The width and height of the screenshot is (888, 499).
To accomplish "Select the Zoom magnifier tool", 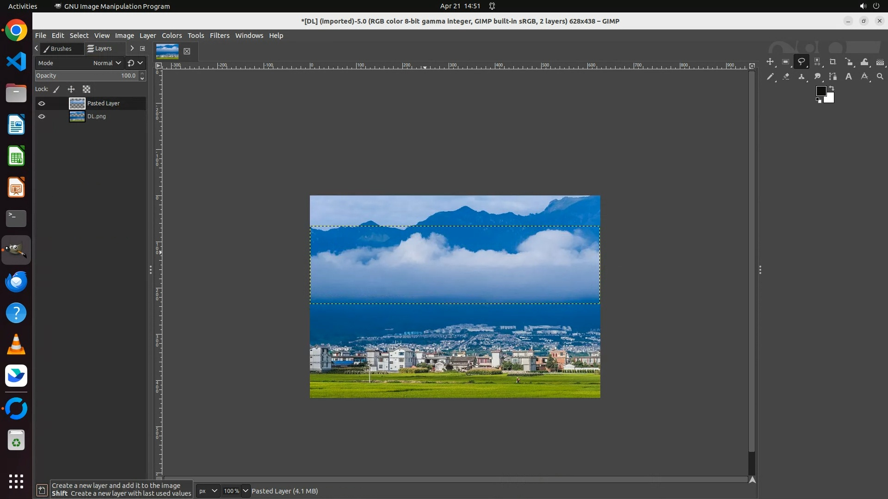I will (880, 77).
